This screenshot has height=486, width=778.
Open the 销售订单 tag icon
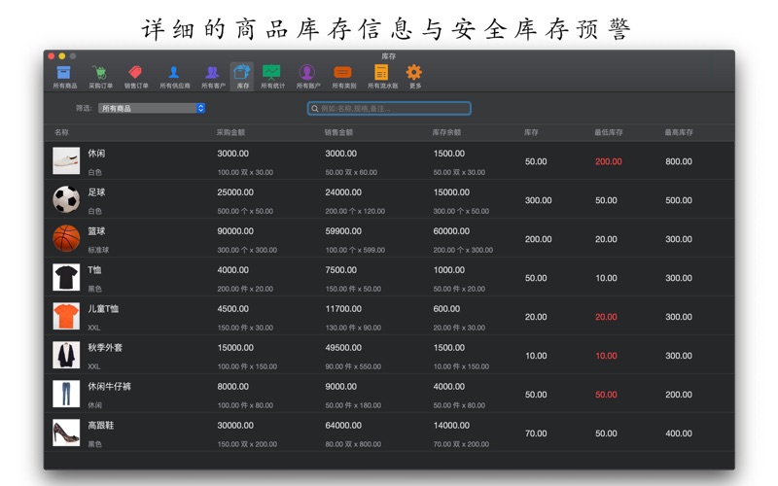(x=136, y=75)
